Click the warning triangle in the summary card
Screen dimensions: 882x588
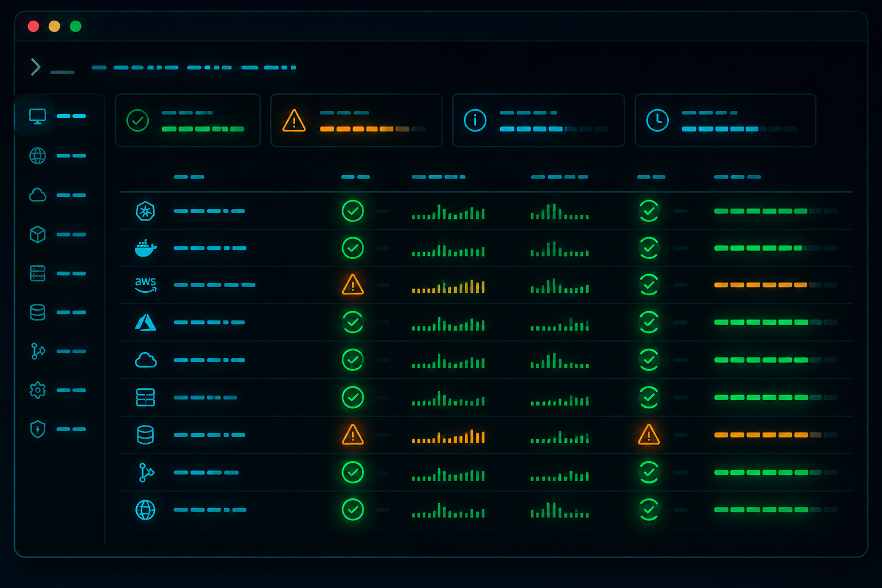[294, 121]
